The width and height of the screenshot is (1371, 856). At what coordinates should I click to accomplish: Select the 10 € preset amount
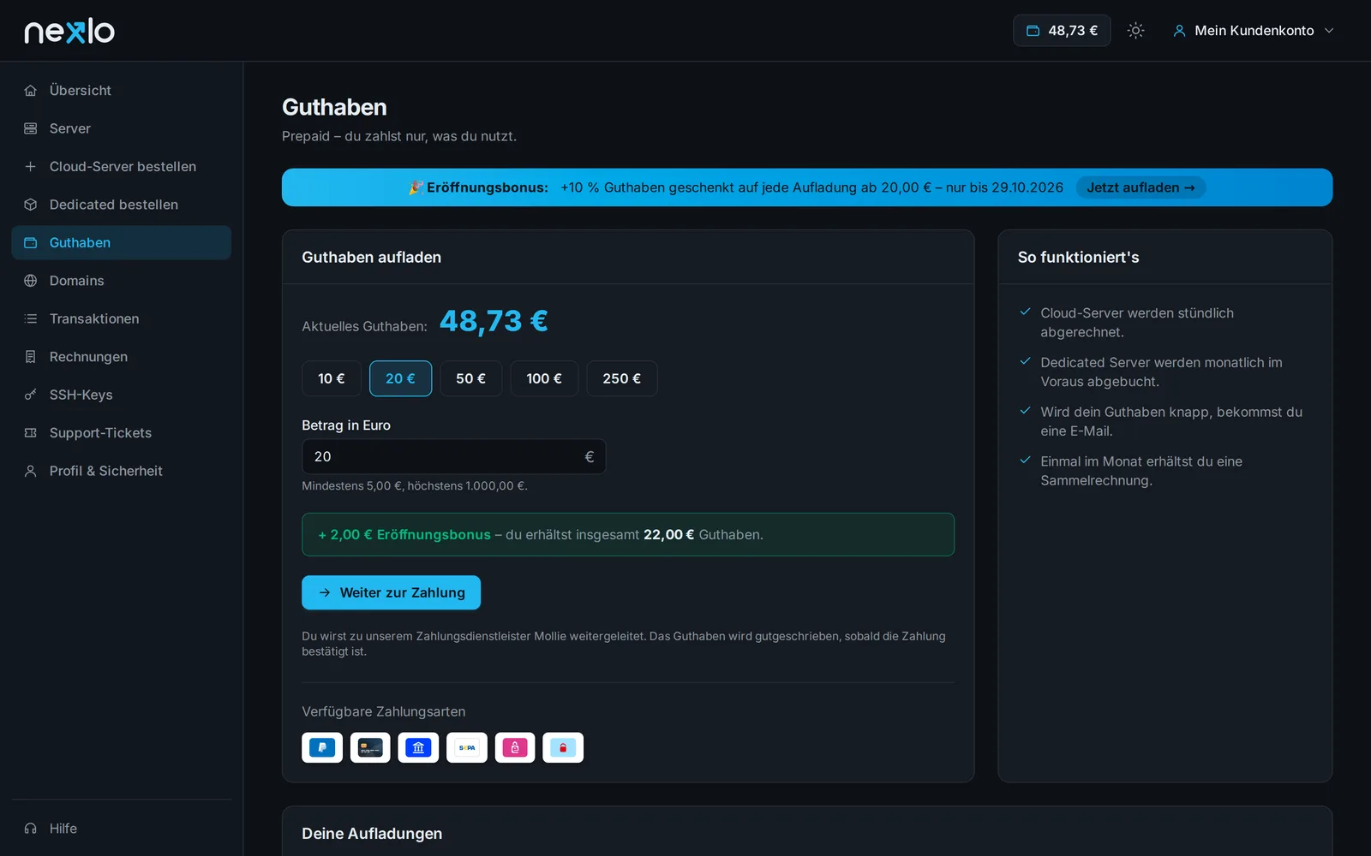[332, 378]
